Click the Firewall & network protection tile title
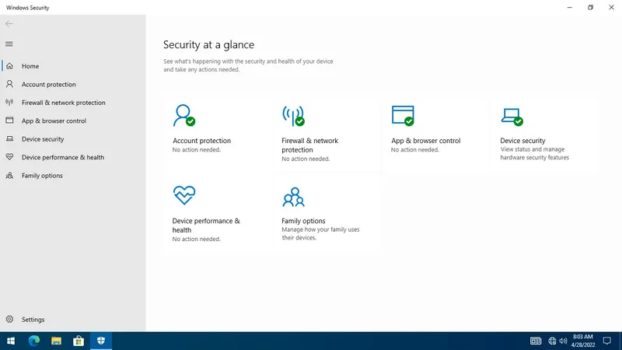This screenshot has width=622, height=350. 309,145
